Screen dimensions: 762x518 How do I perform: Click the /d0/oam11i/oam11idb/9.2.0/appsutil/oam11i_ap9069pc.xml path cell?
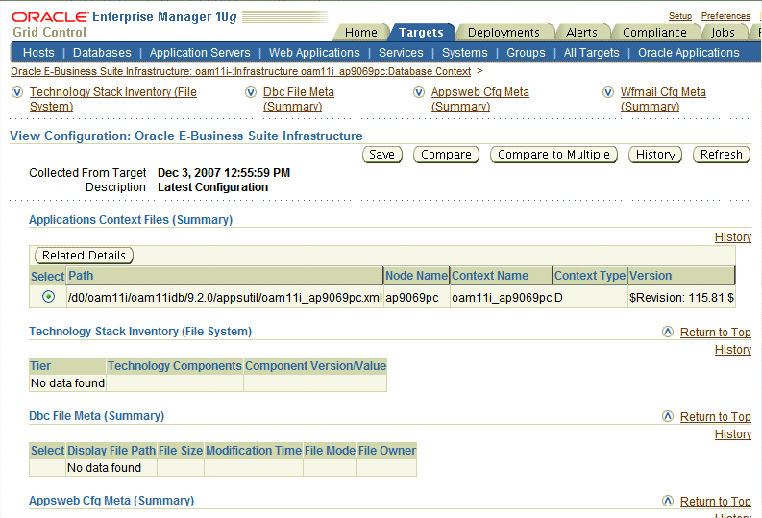tap(225, 297)
